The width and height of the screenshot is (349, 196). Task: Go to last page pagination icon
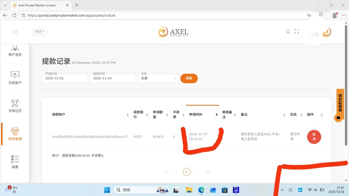click(x=207, y=171)
